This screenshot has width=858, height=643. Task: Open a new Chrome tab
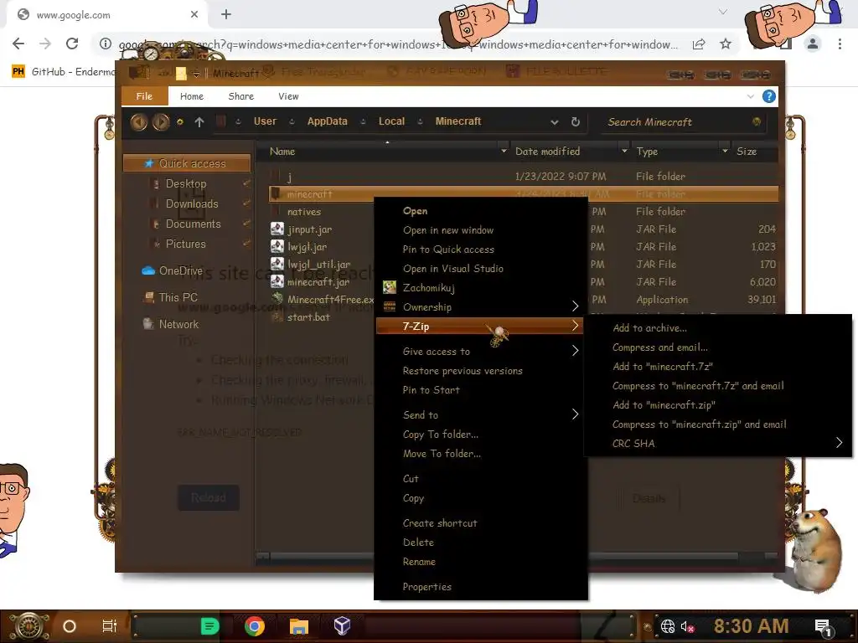click(x=226, y=14)
